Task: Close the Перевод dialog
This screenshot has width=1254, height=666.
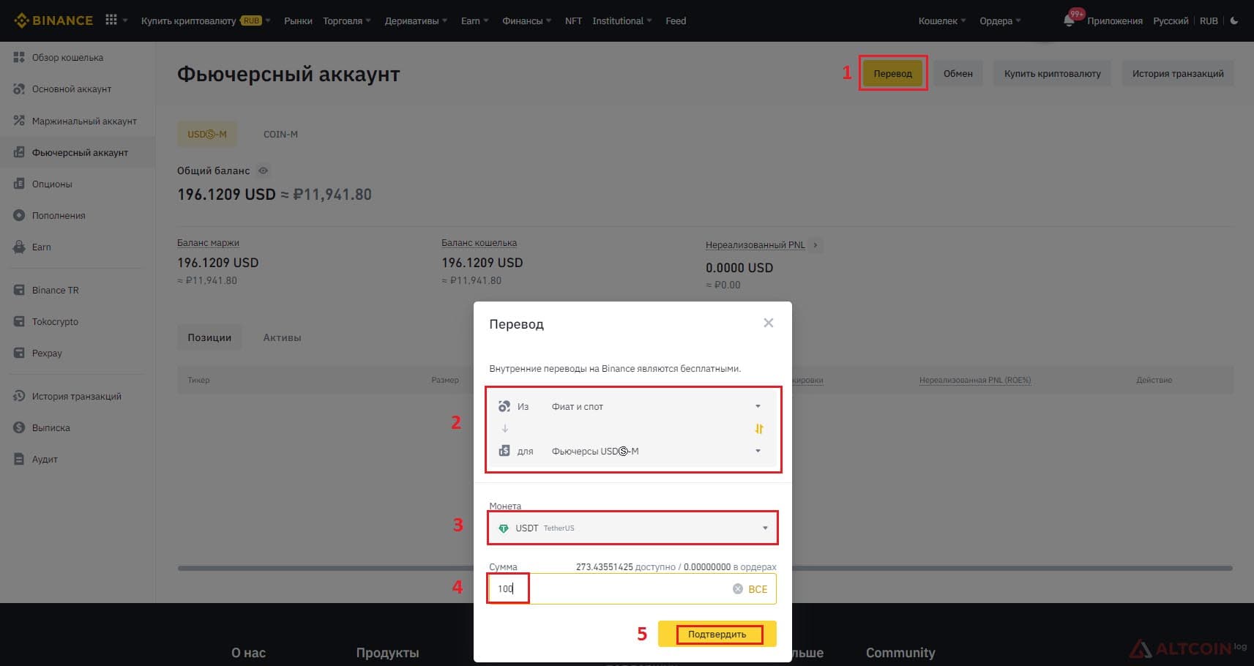Action: [x=768, y=323]
